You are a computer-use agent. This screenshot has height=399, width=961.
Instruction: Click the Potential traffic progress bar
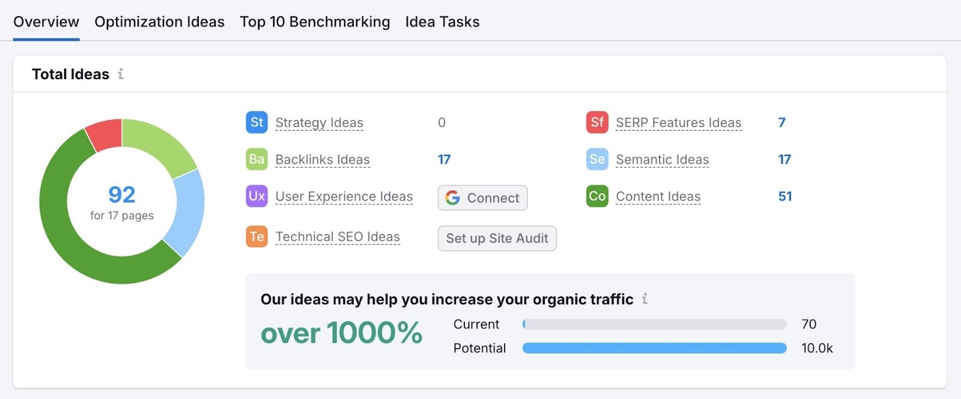coord(654,349)
